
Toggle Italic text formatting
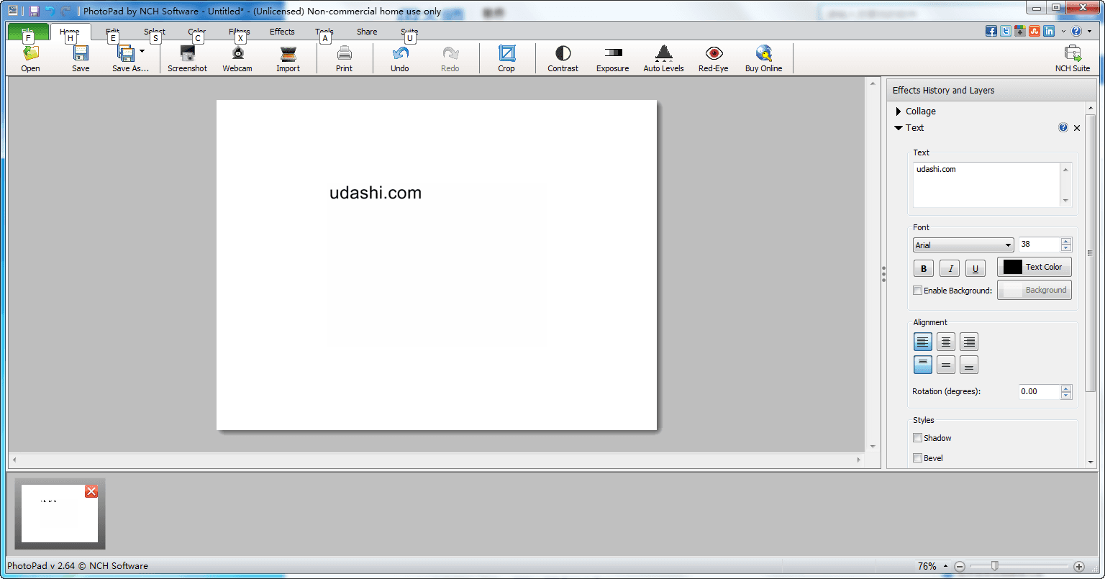pyautogui.click(x=950, y=269)
